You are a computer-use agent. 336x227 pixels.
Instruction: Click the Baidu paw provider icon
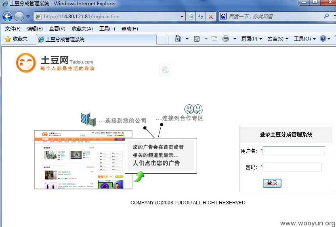point(223,16)
